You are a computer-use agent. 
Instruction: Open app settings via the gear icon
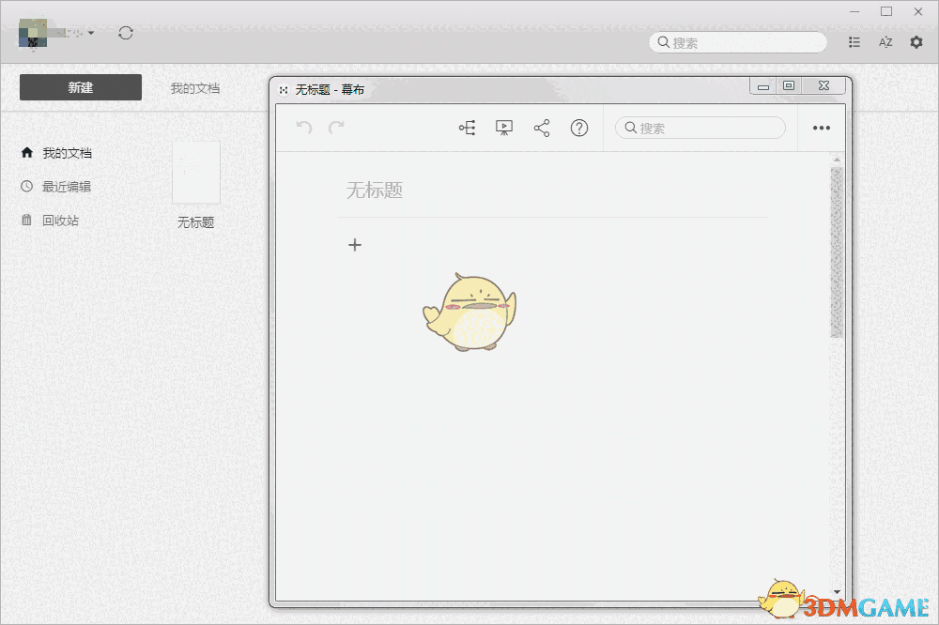tap(916, 42)
